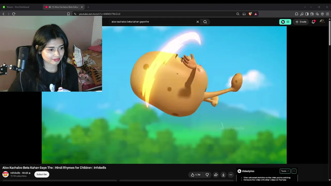Viewport: 331px width, 186px height.
Task: Open the TubeBuddy menu button
Action: pyautogui.click(x=285, y=22)
